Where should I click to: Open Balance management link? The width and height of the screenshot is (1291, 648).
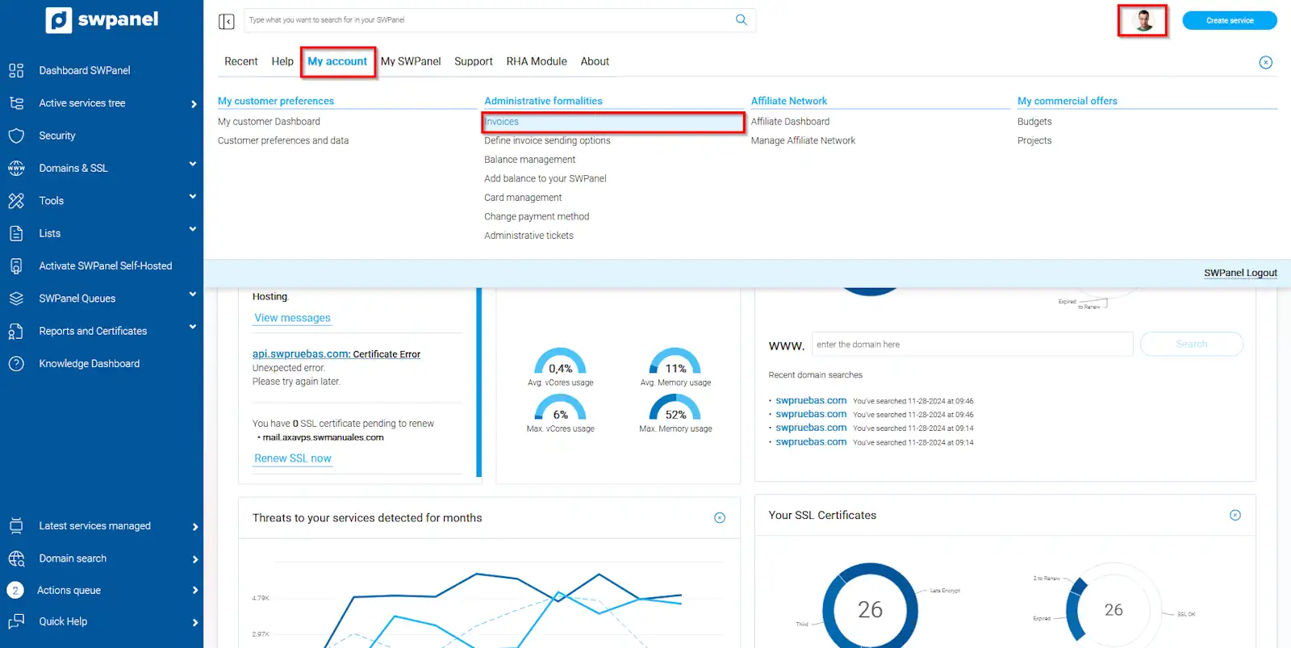(x=529, y=160)
